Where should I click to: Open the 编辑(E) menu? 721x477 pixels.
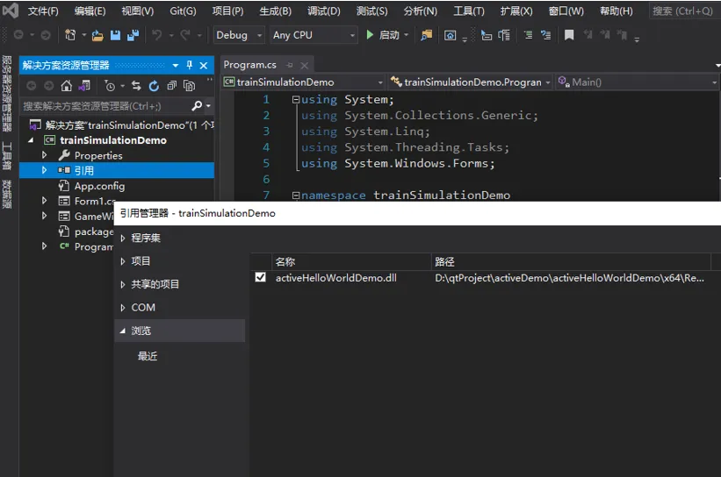(90, 11)
